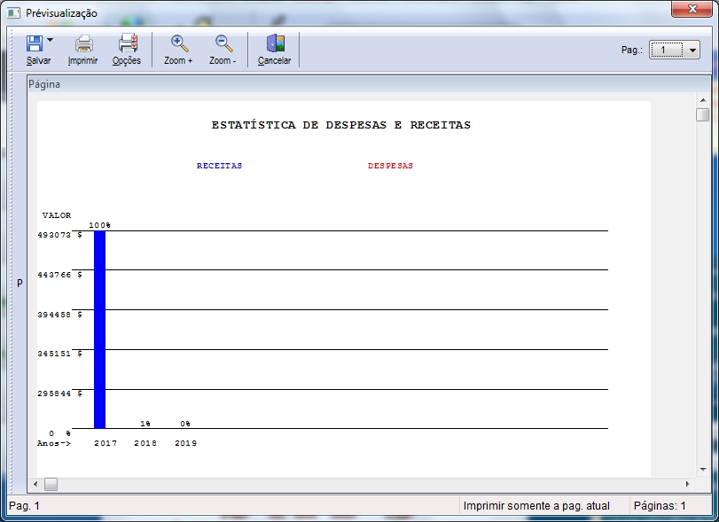Click the horizontal scrollbar left arrow
Viewport: 719px width, 522px height.
pyautogui.click(x=35, y=484)
